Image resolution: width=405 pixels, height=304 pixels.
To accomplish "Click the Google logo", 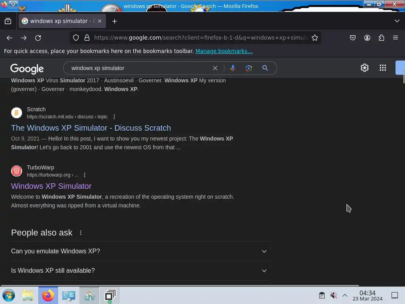I will (x=27, y=68).
